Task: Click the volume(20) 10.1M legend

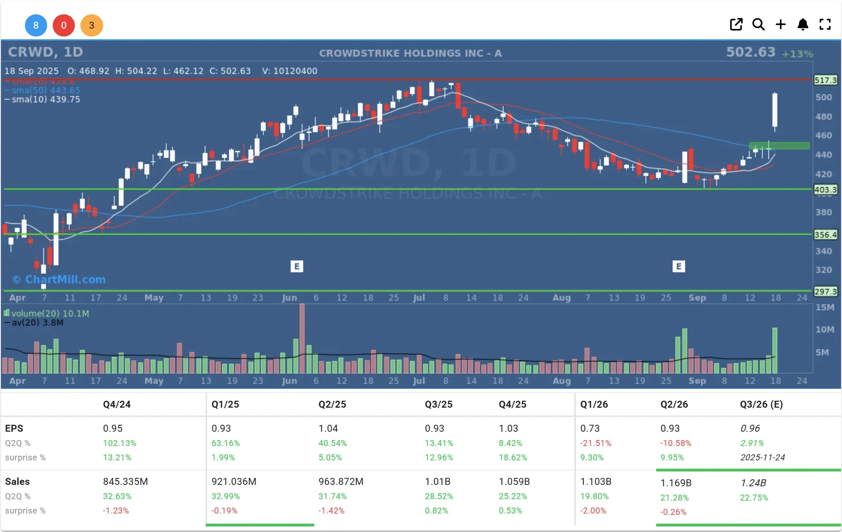Action: click(47, 313)
